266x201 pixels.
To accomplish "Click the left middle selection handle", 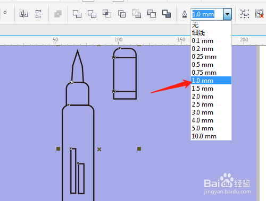I will [58, 149].
